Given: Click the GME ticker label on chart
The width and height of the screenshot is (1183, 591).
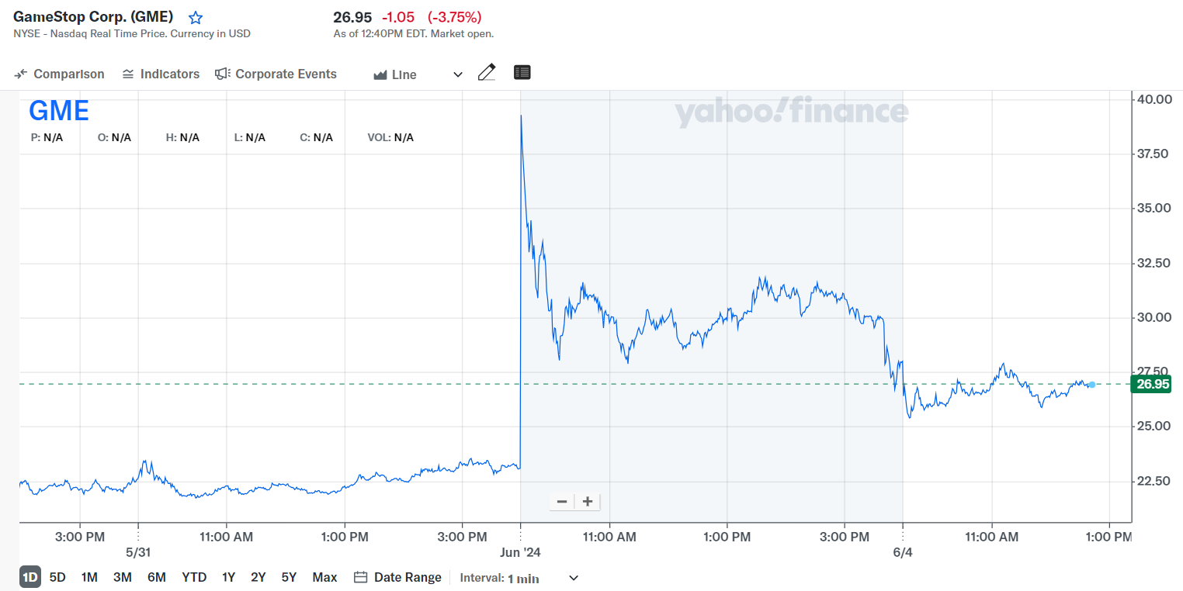Looking at the screenshot, I should point(59,111).
